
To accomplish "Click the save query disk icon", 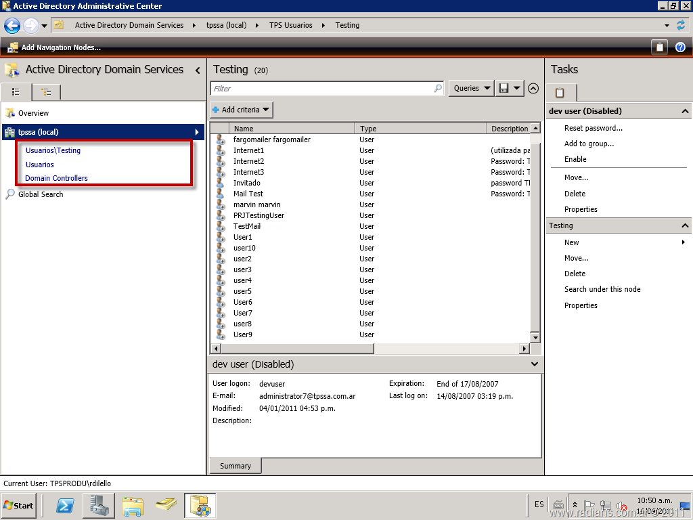I will click(504, 88).
